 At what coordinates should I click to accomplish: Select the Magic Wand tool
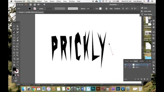(x=14, y=29)
